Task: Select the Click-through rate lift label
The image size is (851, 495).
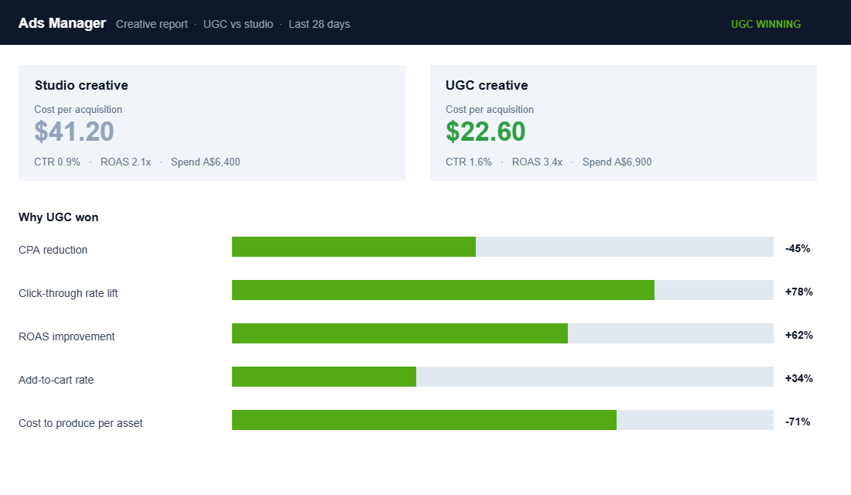Action: click(68, 294)
